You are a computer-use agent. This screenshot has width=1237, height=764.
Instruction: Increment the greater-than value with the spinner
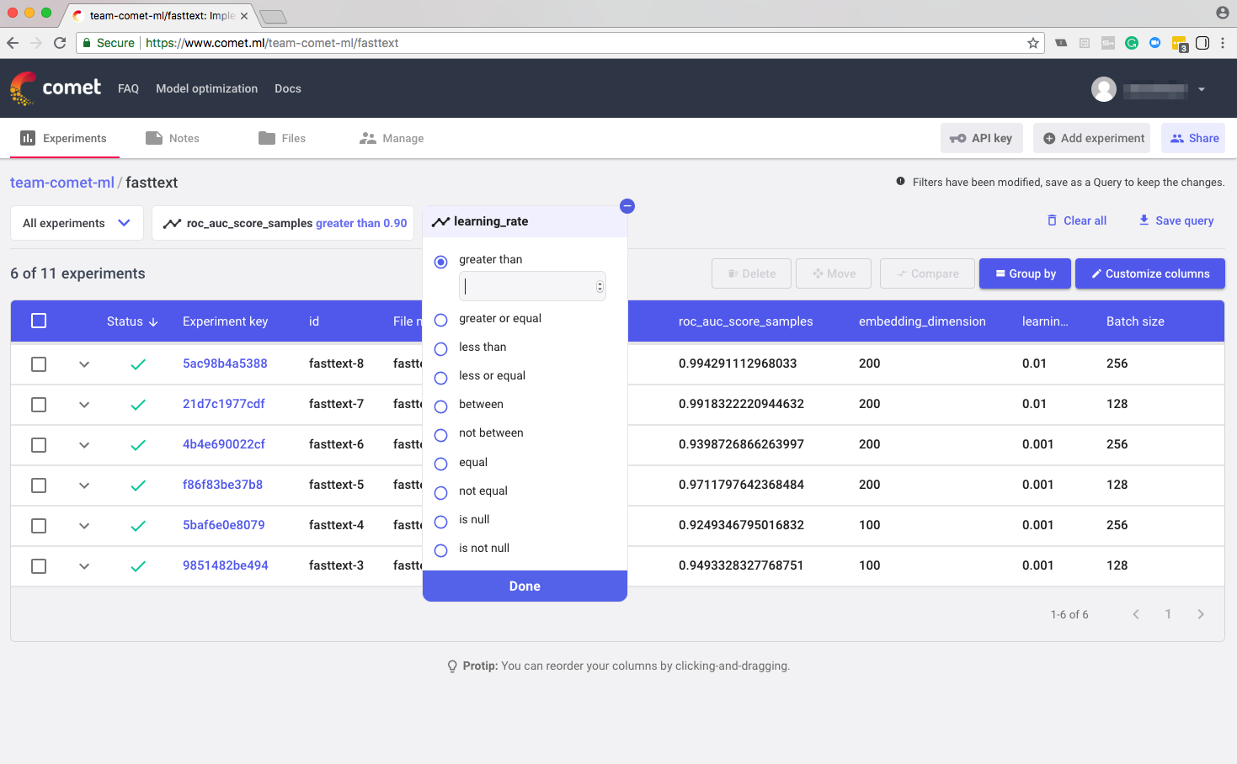tap(598, 283)
